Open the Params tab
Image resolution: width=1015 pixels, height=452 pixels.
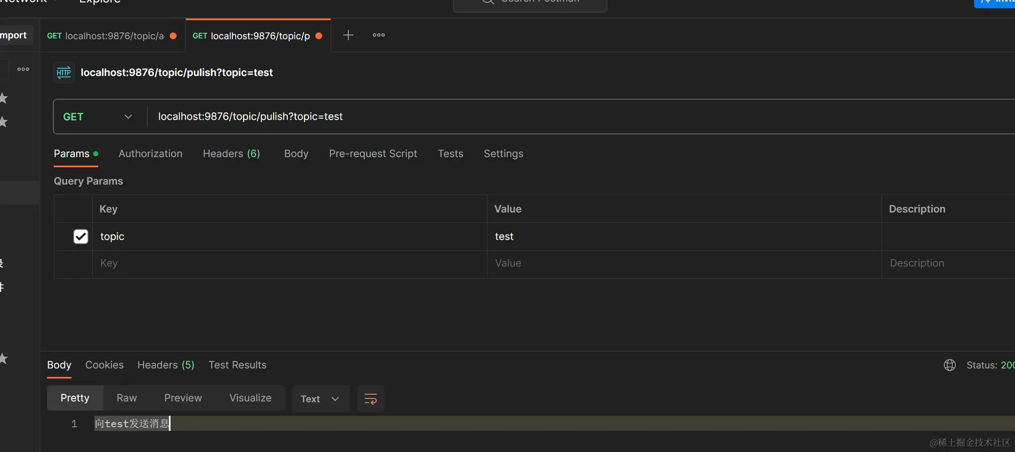tap(76, 154)
